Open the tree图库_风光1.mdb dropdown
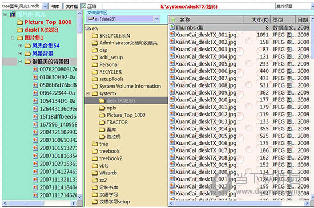The image size is (314, 208). [45, 6]
